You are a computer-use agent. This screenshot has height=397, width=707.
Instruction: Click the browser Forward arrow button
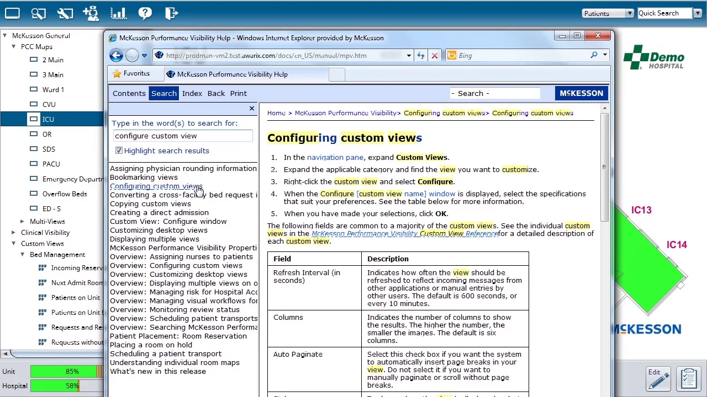(x=132, y=55)
